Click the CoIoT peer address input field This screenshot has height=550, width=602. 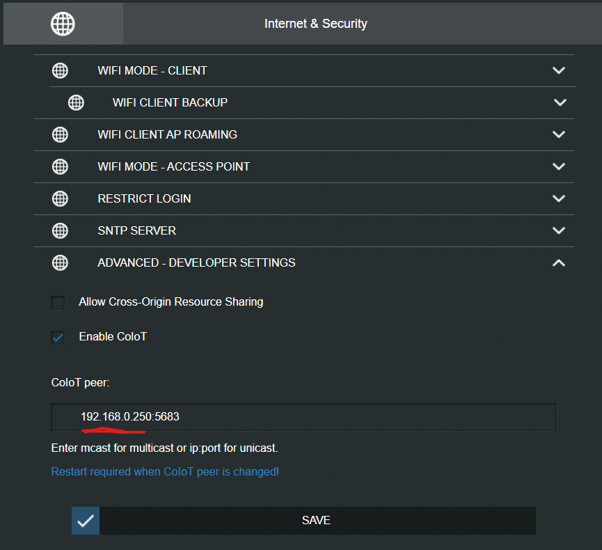303,417
